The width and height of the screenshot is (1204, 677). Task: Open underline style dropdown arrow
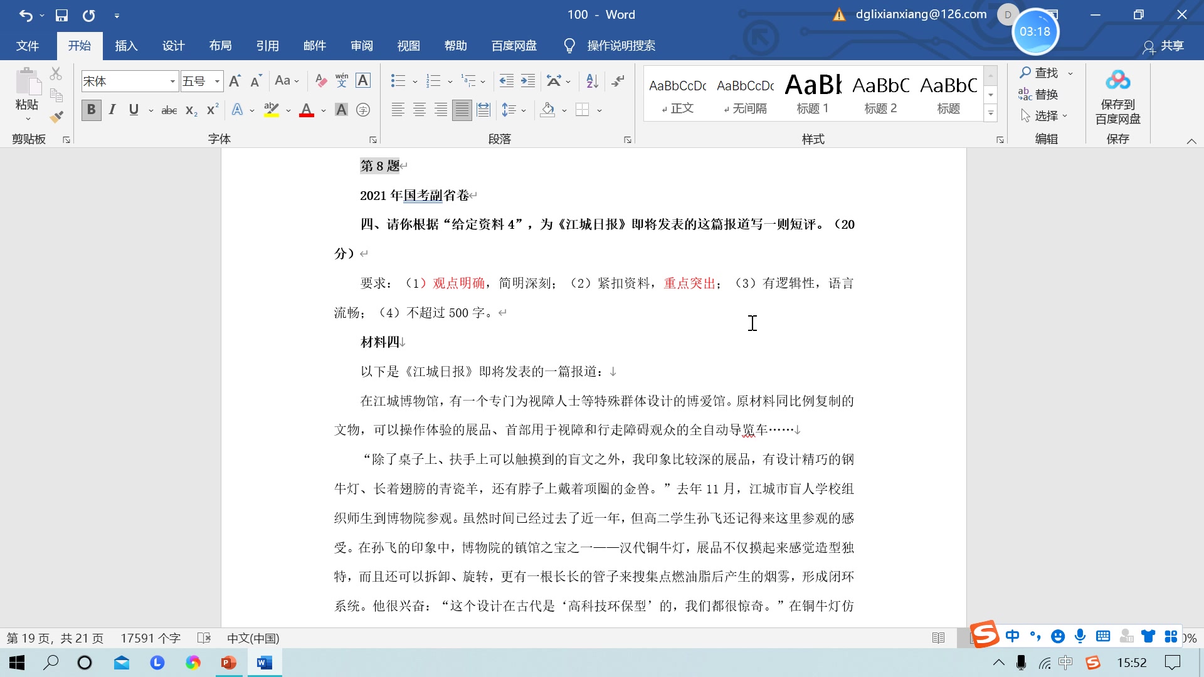click(x=151, y=110)
